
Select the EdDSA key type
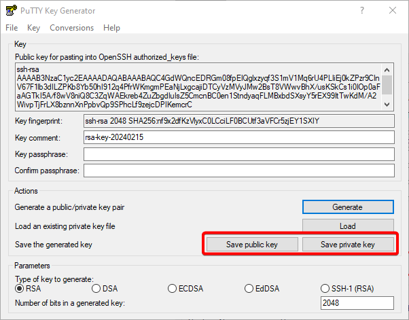point(262,289)
